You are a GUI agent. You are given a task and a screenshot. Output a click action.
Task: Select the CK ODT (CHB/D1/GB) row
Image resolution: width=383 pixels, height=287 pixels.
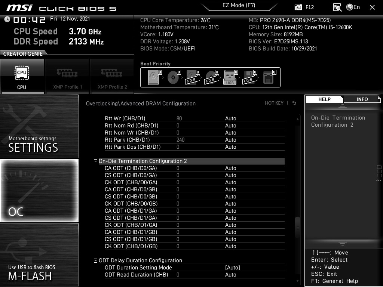pos(194,246)
